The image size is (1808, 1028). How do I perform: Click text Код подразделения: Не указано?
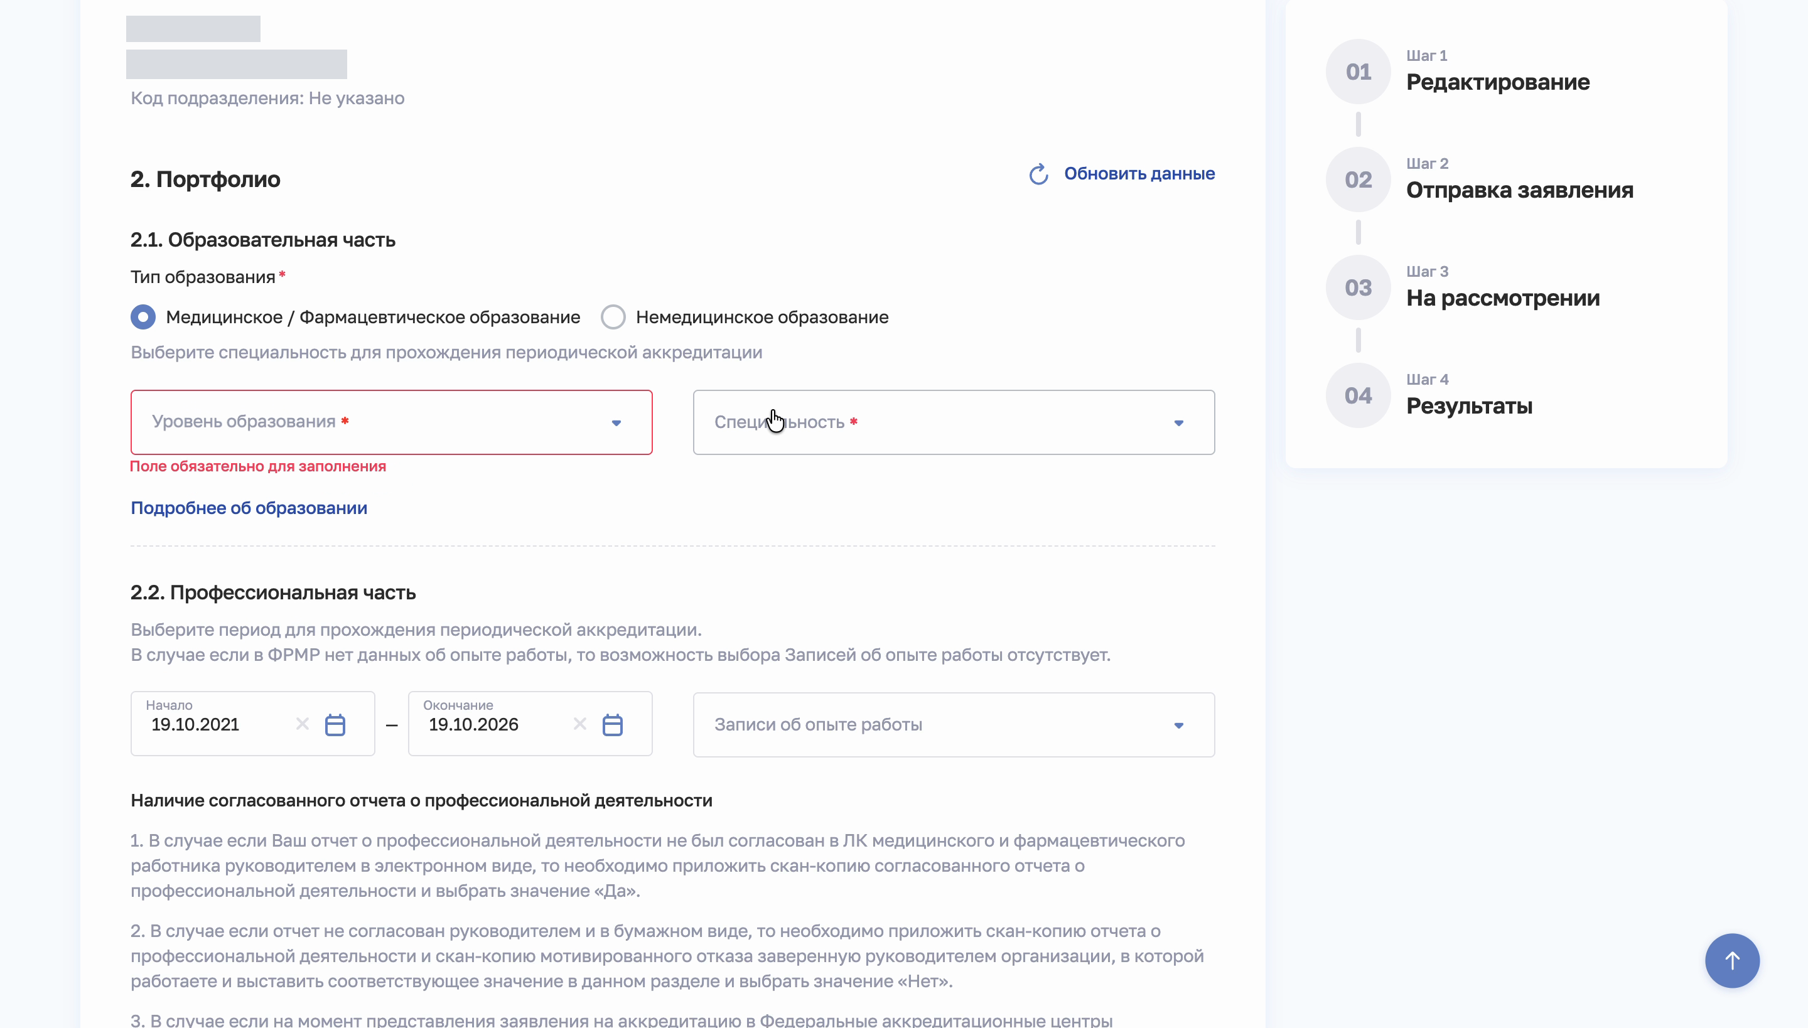click(x=267, y=98)
